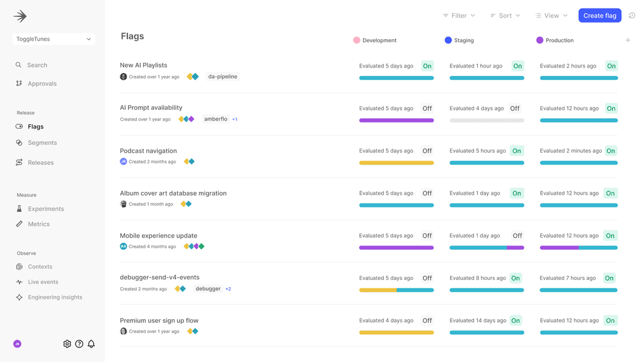Open your JS profile avatar
The height and width of the screenshot is (362, 638).
17,343
